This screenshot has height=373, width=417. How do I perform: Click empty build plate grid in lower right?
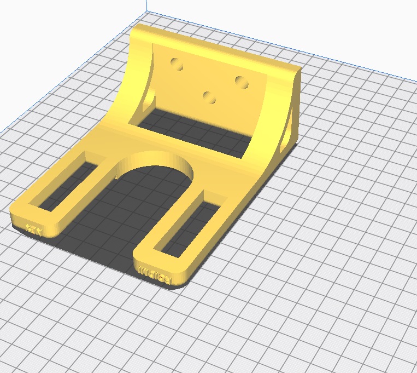click(x=339, y=307)
